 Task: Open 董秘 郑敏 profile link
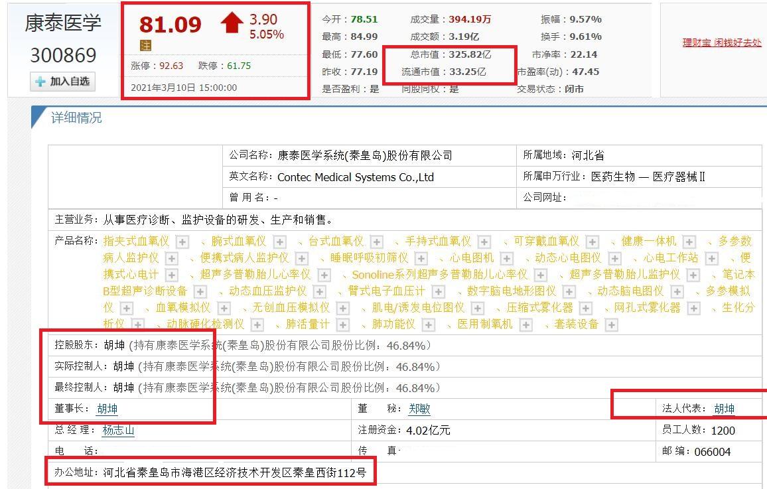419,409
